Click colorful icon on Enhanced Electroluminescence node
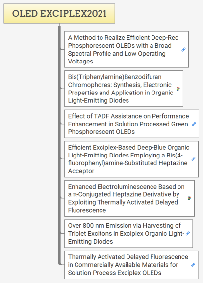 (189, 198)
